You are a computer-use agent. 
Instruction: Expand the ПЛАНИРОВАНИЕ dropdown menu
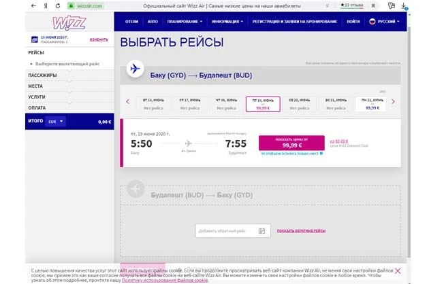click(x=185, y=22)
